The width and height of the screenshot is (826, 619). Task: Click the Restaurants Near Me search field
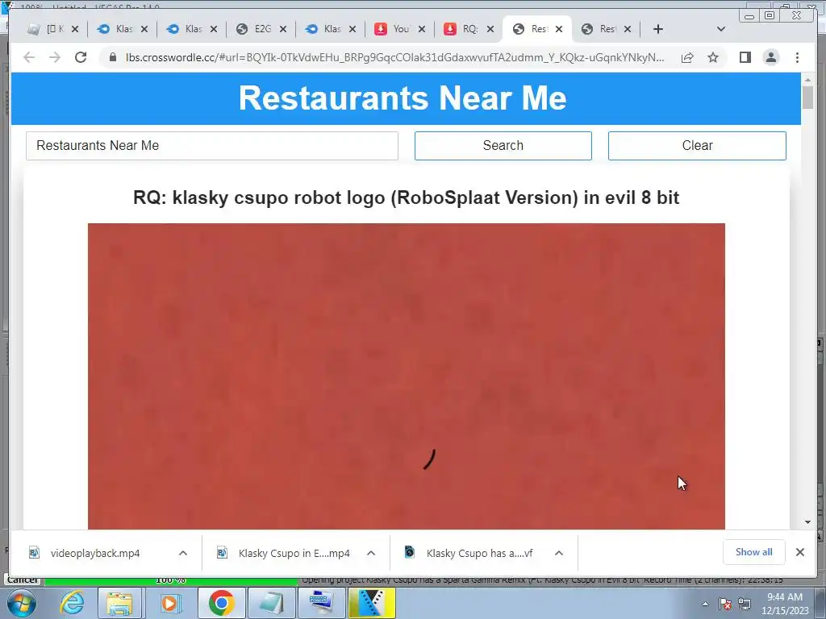pyautogui.click(x=212, y=146)
